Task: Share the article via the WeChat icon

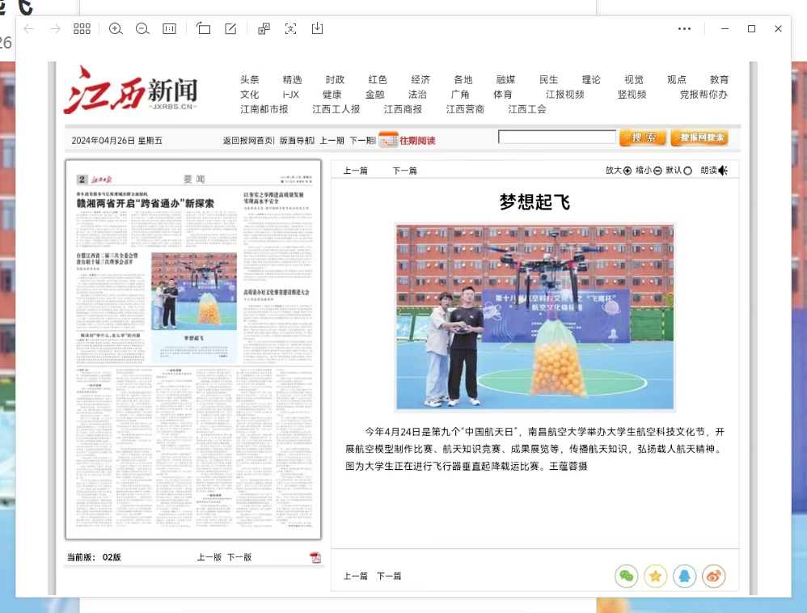Action: pos(626,576)
